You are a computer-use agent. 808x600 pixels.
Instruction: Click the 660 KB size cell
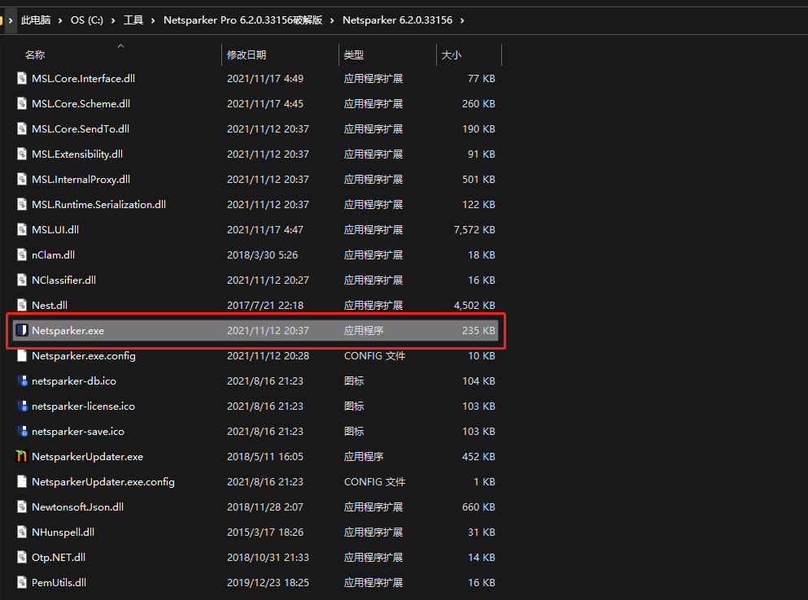[478, 507]
